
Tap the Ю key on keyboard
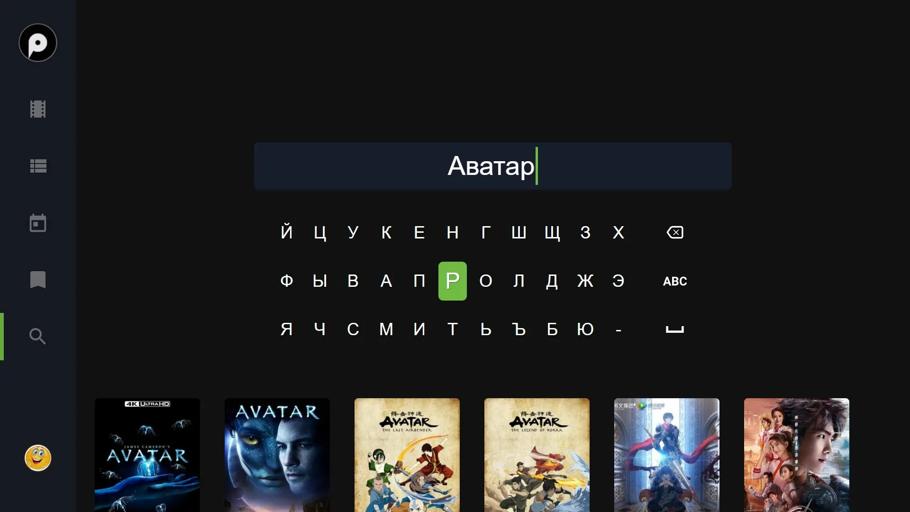[x=585, y=329]
